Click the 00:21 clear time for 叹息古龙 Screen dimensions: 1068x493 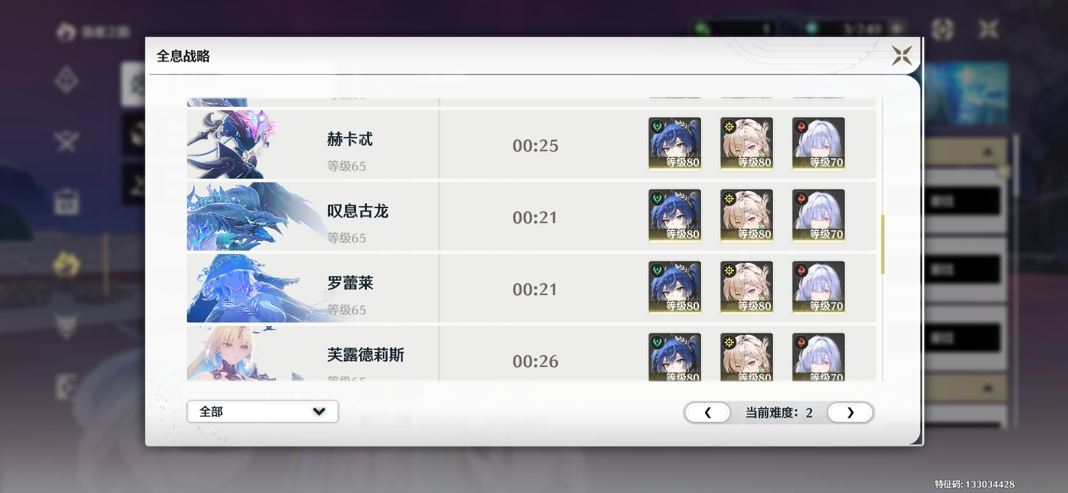pos(535,218)
